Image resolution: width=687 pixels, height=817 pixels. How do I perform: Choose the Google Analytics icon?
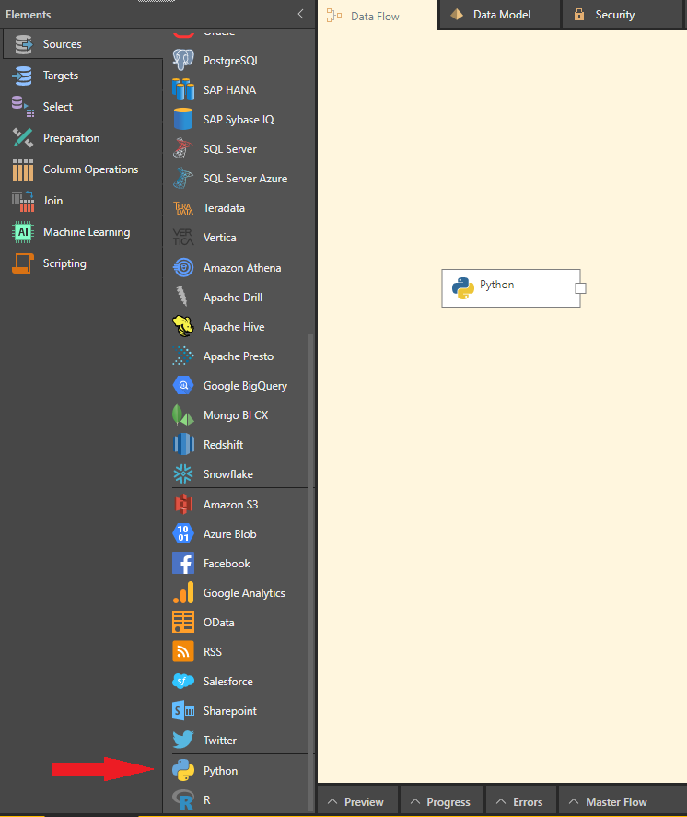point(183,593)
